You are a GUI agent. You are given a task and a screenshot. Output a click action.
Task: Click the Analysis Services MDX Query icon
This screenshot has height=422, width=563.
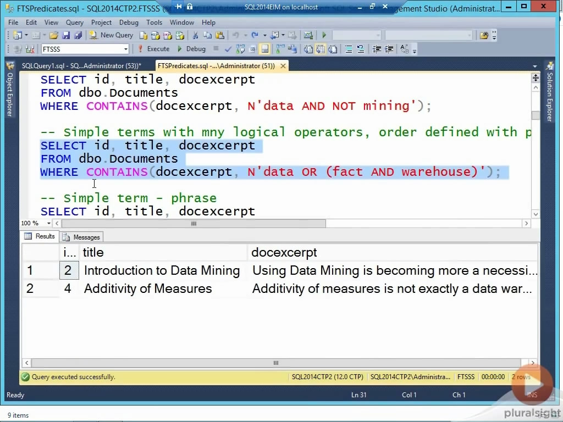(x=156, y=35)
